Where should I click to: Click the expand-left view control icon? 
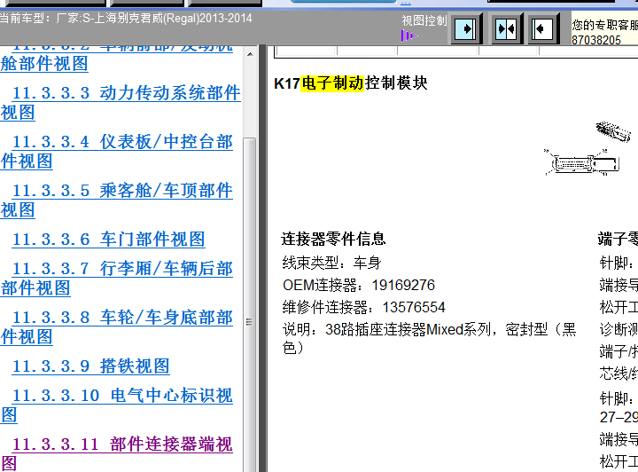coord(542,28)
